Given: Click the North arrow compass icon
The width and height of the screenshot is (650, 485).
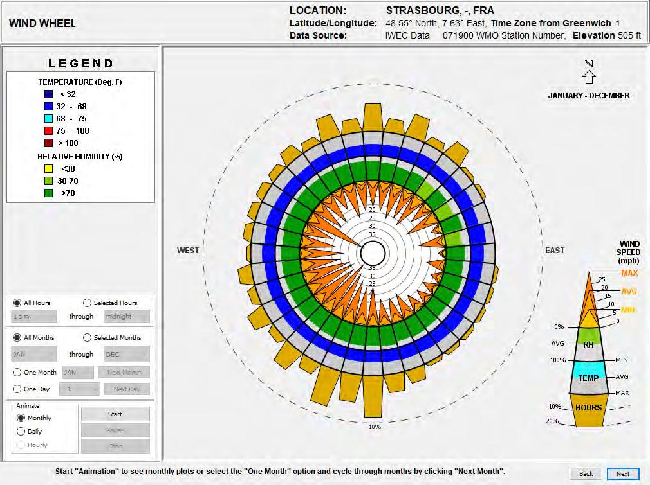Looking at the screenshot, I should [589, 73].
